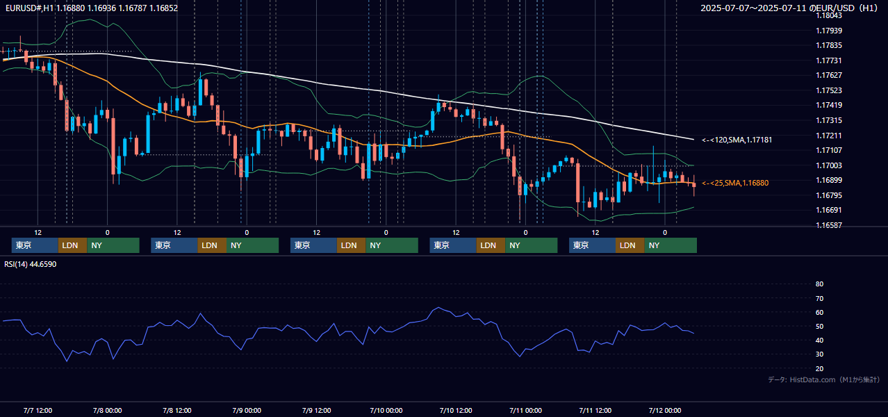Select the 7/8 00:00 time axis label
Viewport: 888px width, 417px height.
point(107,410)
